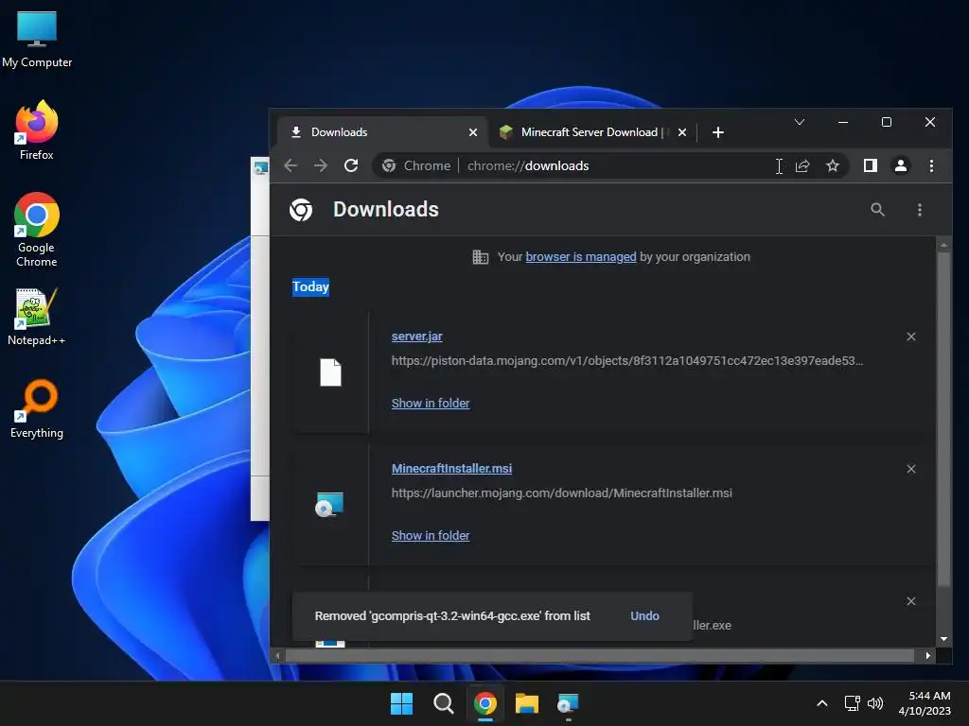This screenshot has height=726, width=969.
Task: Open the 'browser is managed' link
Action: pyautogui.click(x=580, y=257)
